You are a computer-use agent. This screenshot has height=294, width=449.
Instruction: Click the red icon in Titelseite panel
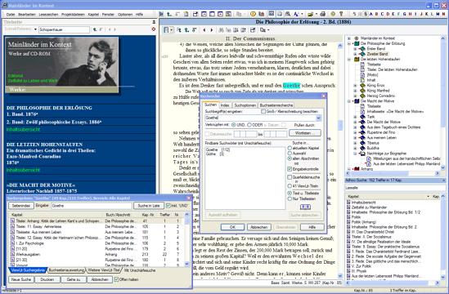coord(154,29)
